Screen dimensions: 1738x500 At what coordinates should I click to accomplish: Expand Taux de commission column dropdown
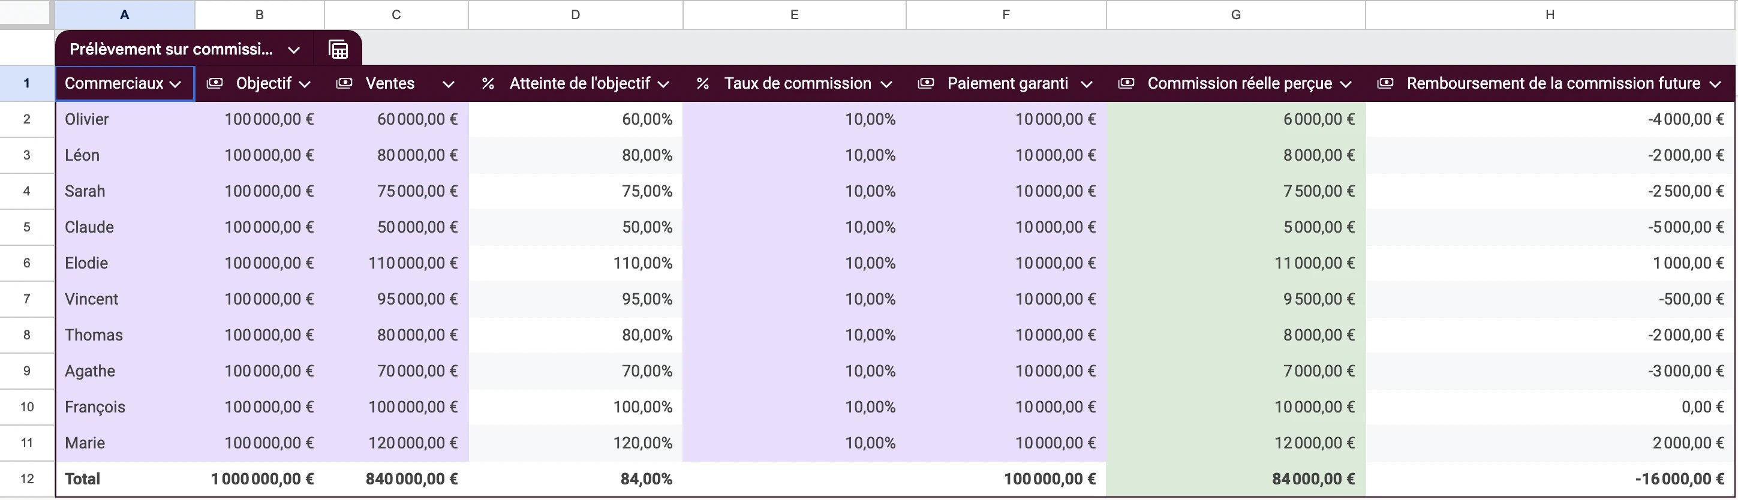coord(886,85)
